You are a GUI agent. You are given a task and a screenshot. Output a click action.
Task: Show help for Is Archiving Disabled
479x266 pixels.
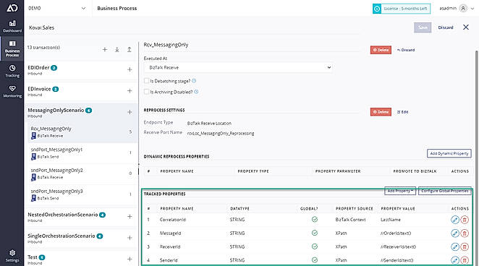coord(196,92)
